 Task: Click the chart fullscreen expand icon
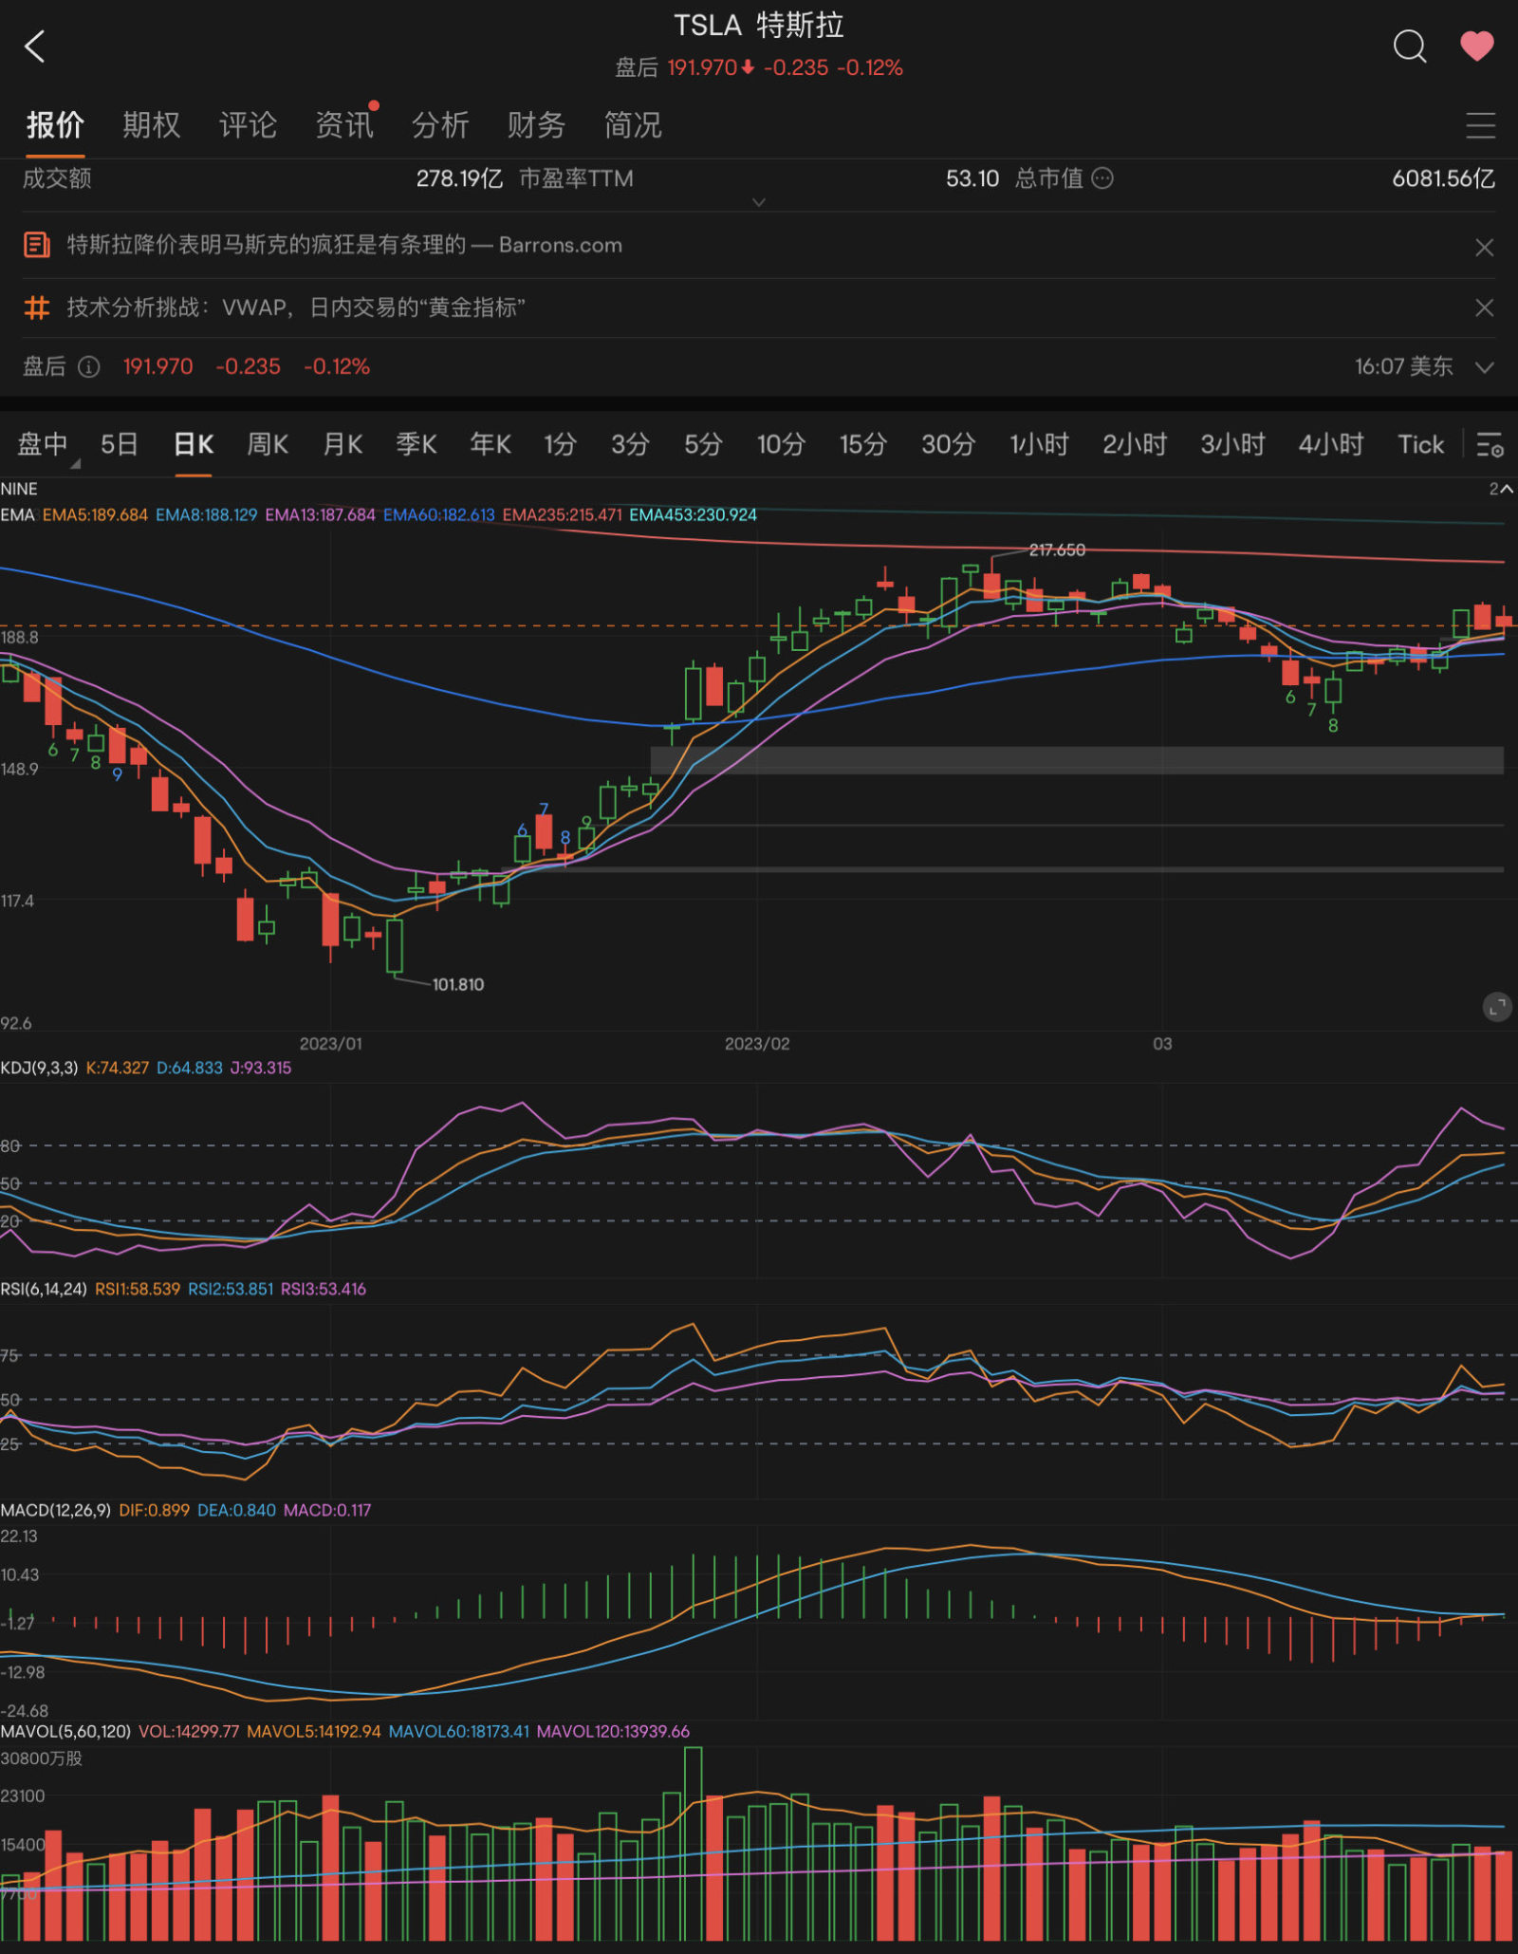[x=1497, y=1007]
